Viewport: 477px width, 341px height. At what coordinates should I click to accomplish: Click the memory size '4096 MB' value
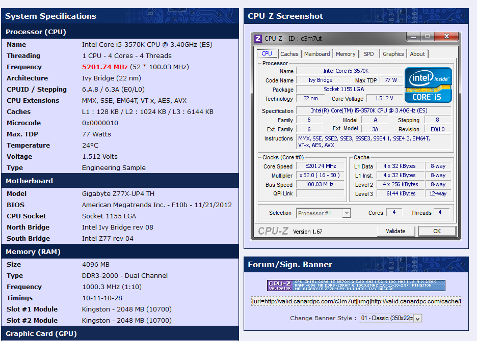[95, 265]
